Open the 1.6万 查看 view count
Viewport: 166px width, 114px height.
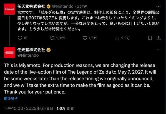pyautogui.click(x=65, y=108)
